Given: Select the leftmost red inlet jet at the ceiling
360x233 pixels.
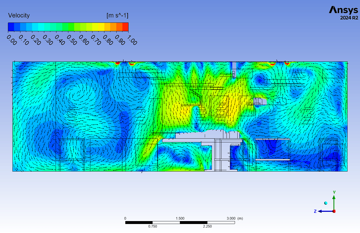Looking at the screenshot, I should [x=117, y=63].
